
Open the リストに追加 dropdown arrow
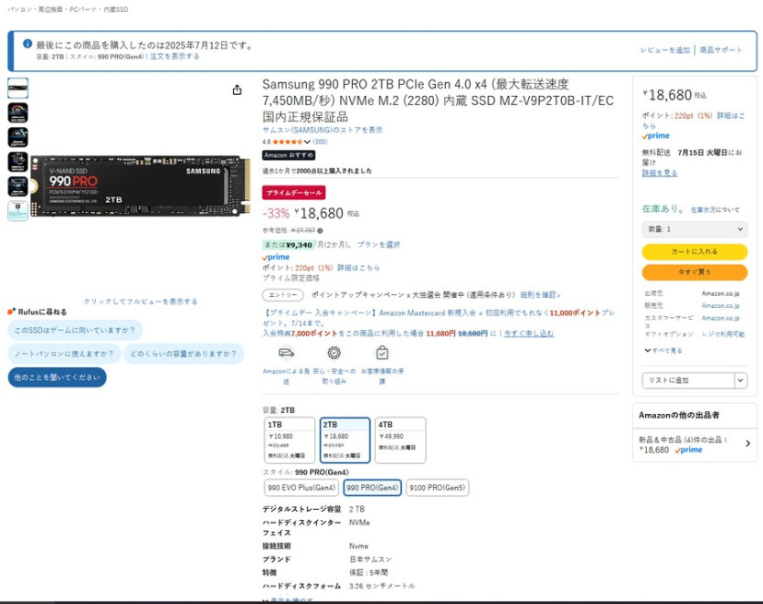coord(740,379)
